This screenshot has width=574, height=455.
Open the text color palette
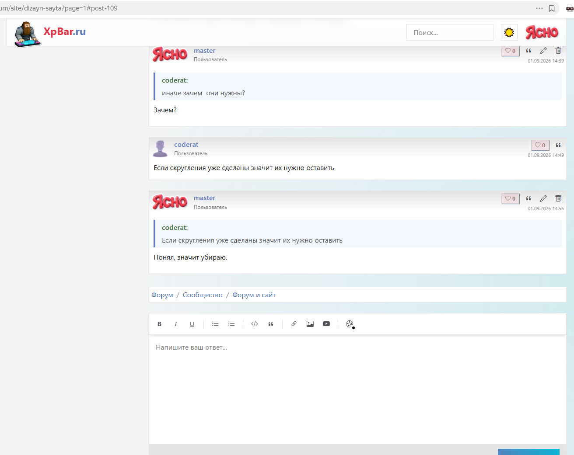tap(350, 324)
